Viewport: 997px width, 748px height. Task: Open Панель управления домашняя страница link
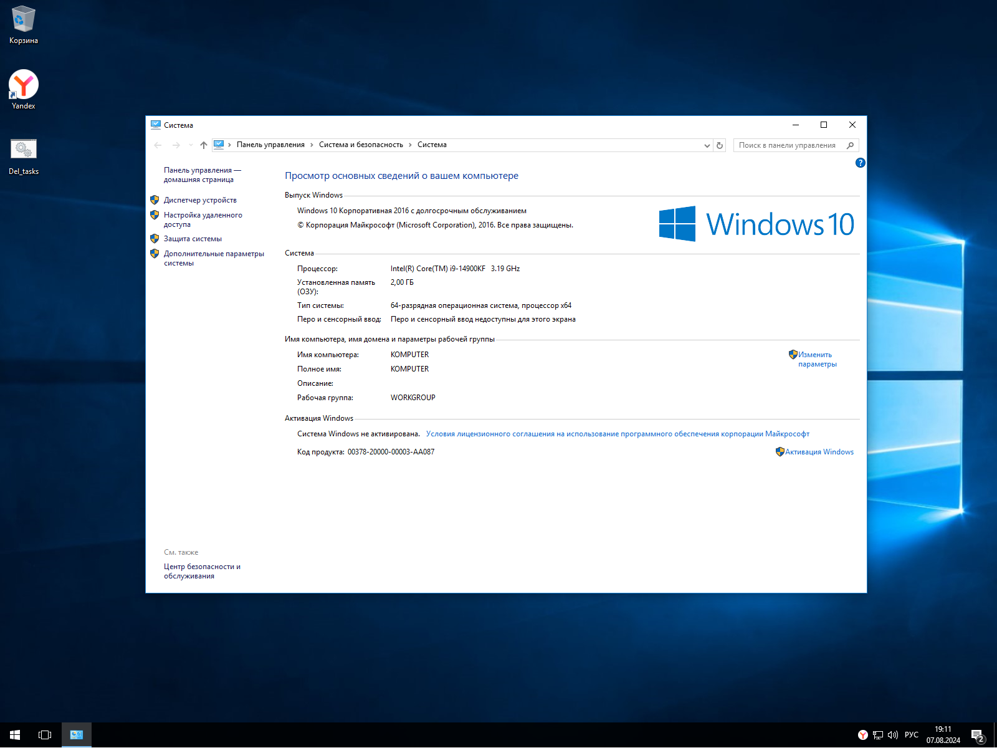tap(202, 175)
